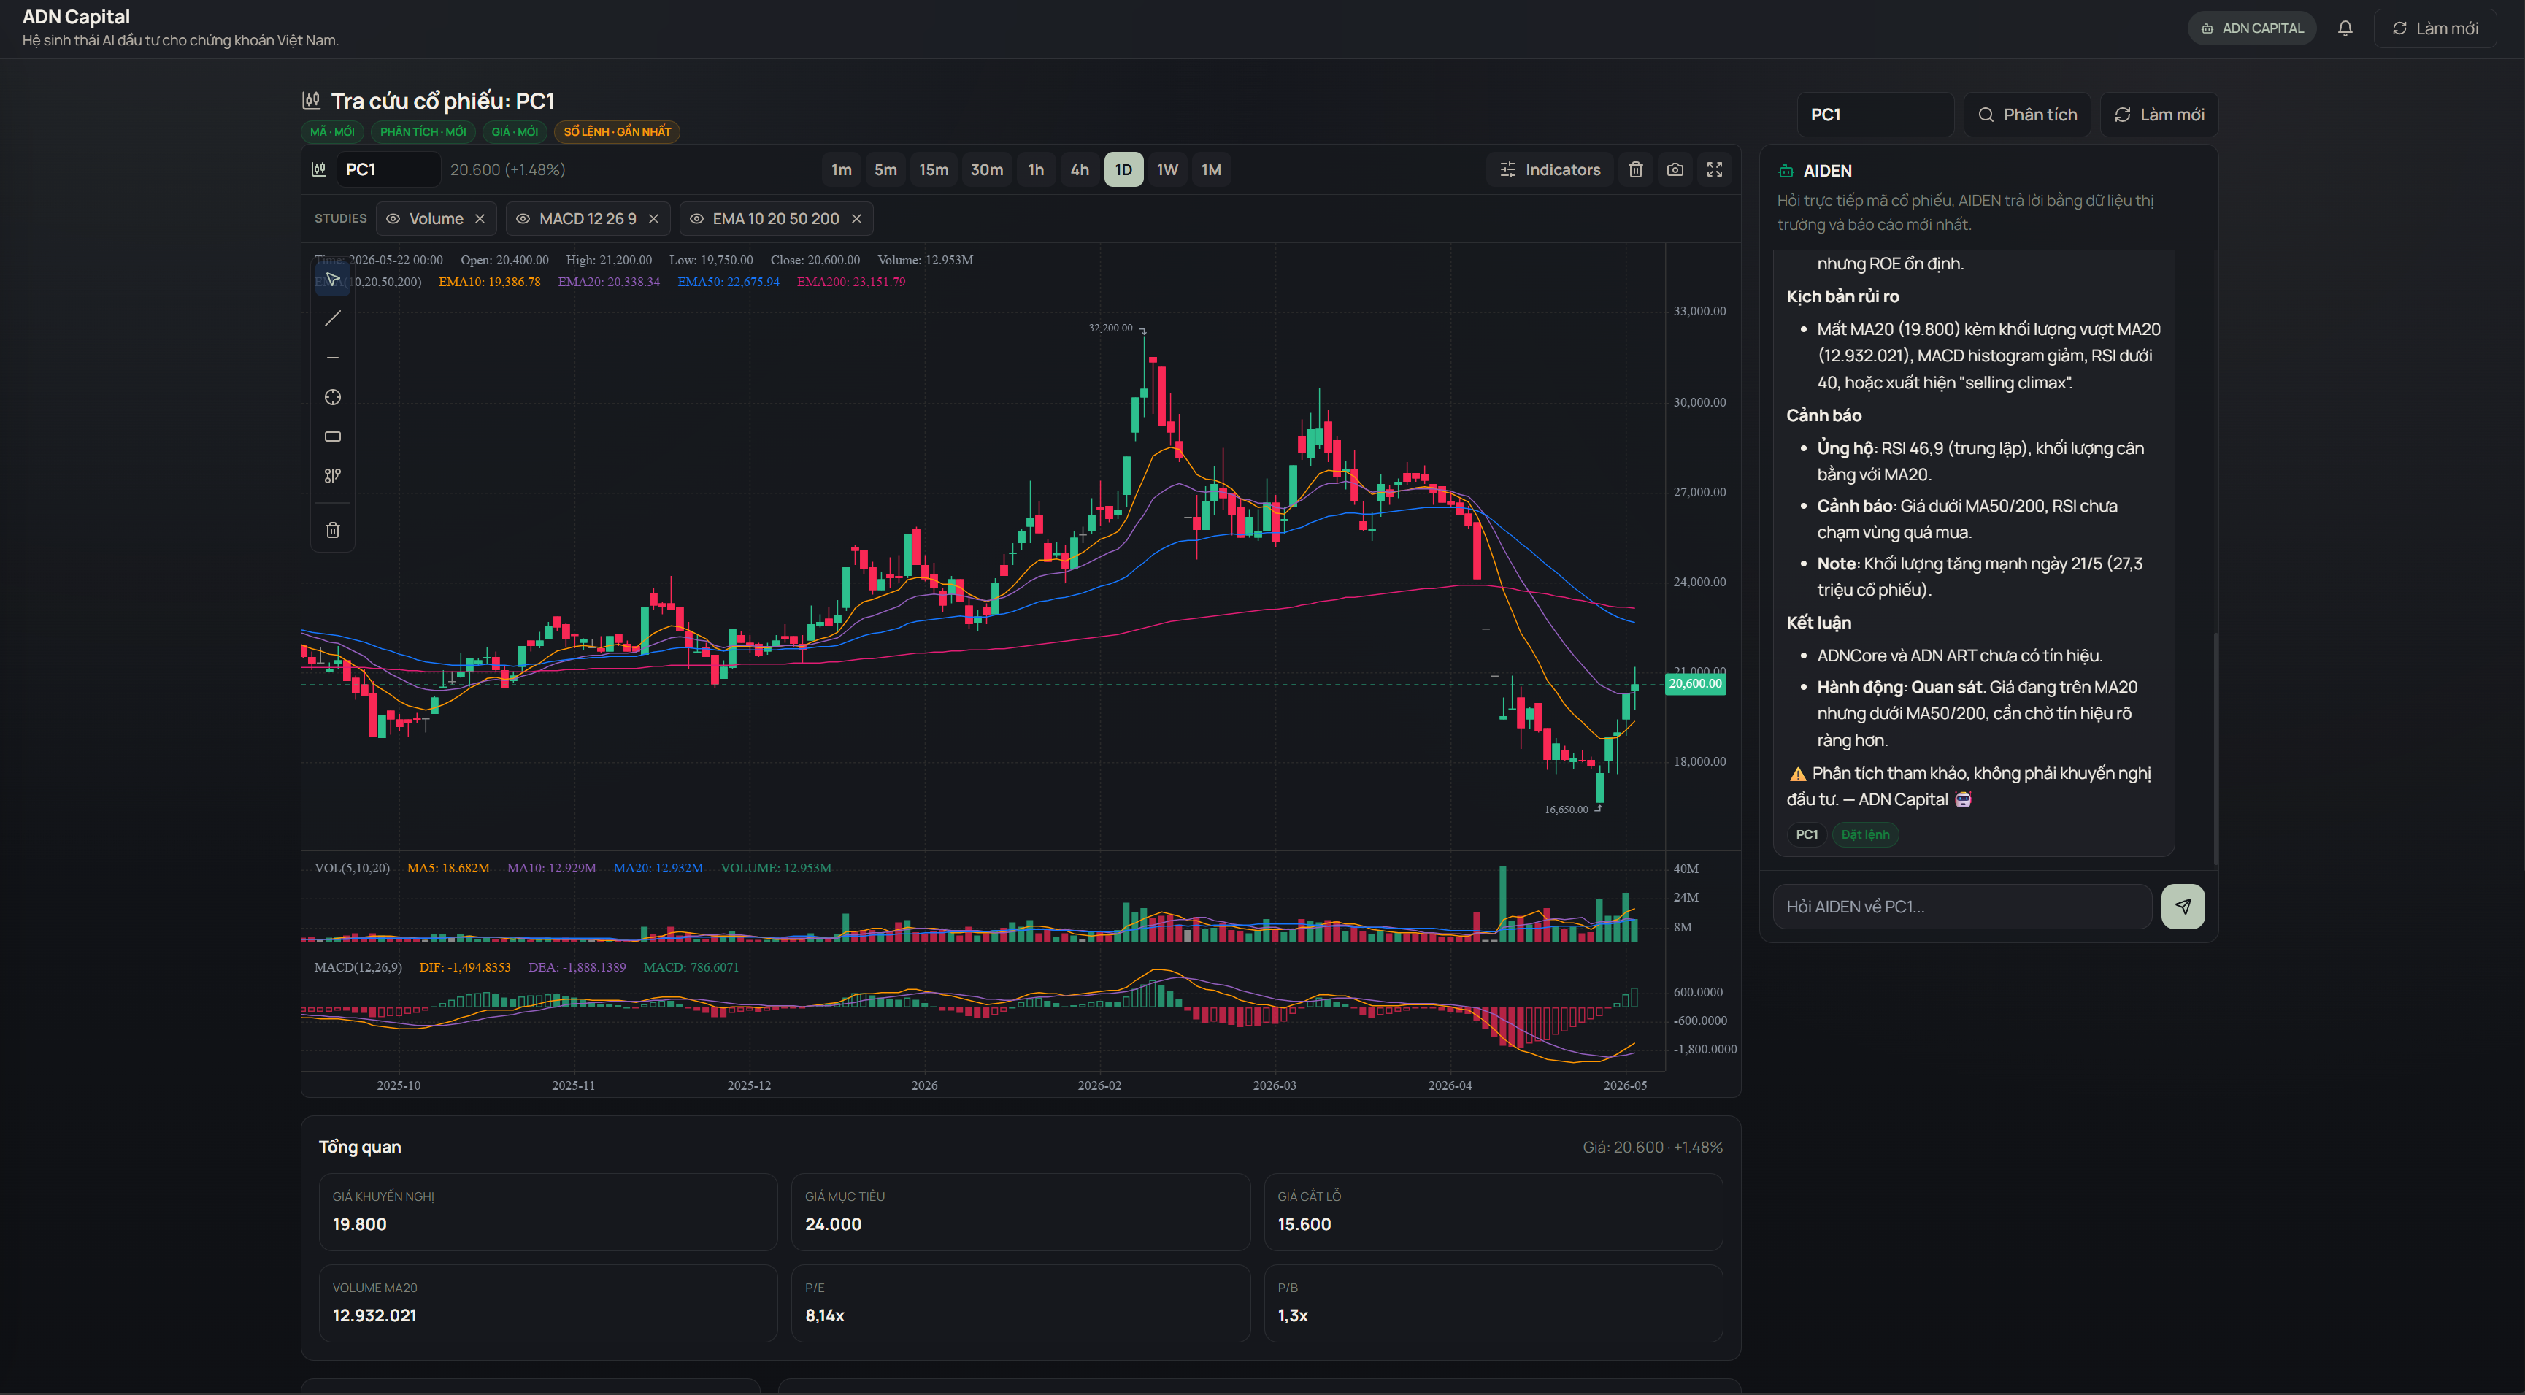The image size is (2525, 1395).
Task: Focus the stock lookup field PC1
Action: click(1875, 115)
